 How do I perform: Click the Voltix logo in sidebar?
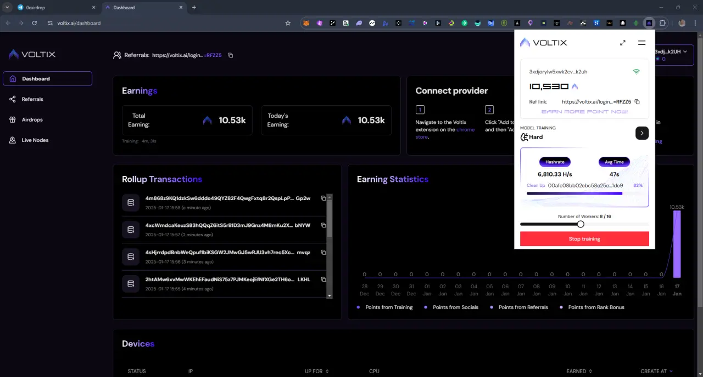pos(32,54)
